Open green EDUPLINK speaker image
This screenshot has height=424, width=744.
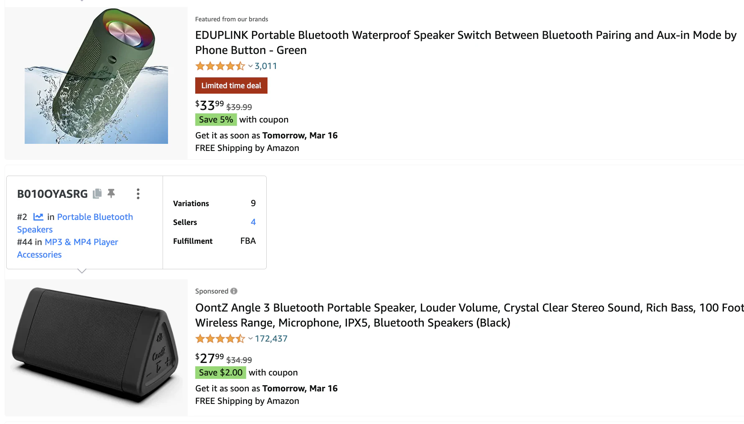click(96, 76)
